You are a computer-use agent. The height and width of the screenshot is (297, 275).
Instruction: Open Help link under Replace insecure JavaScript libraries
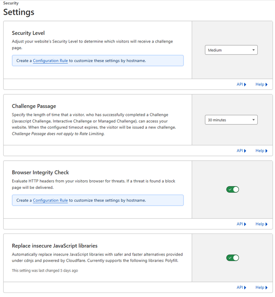261,287
